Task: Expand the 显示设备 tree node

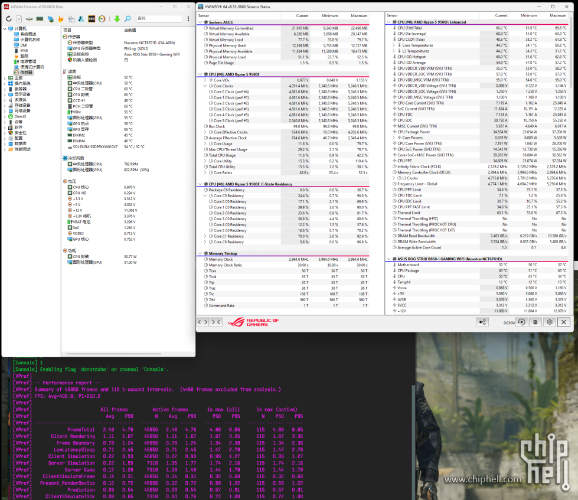Action: (x=5, y=94)
